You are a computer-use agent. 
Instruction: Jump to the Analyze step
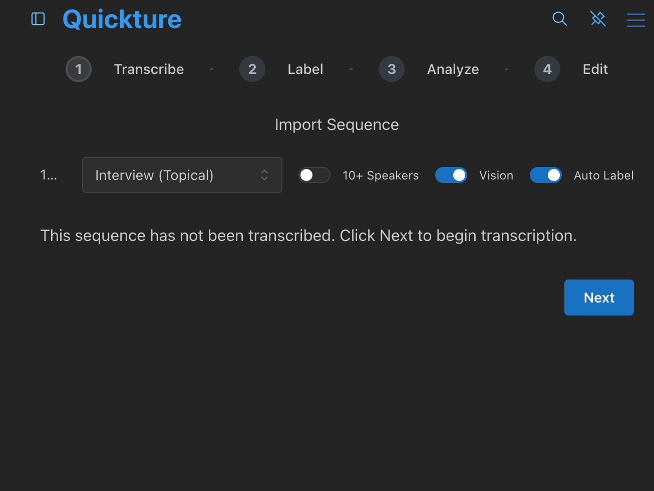pyautogui.click(x=453, y=69)
